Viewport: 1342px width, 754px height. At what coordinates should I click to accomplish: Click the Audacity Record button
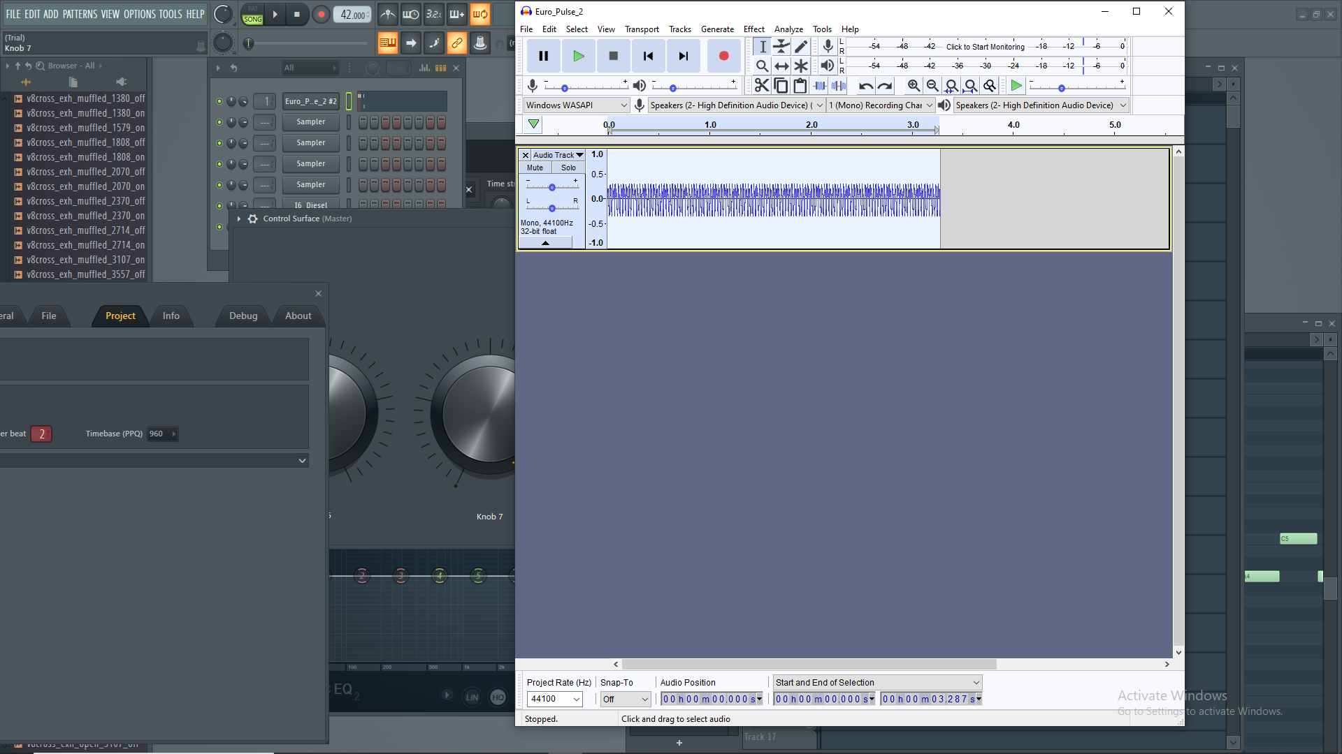pyautogui.click(x=723, y=56)
